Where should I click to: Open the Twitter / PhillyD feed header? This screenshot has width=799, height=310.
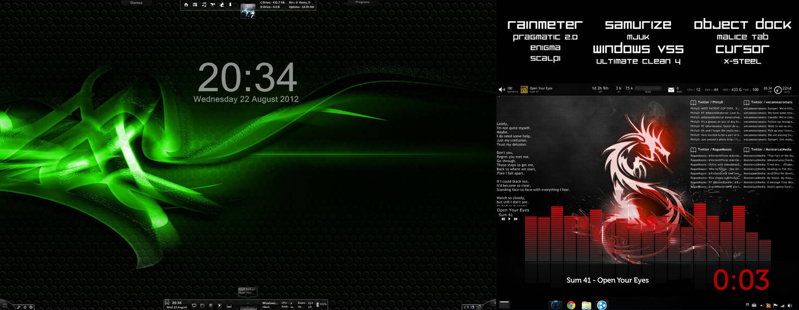pos(710,102)
